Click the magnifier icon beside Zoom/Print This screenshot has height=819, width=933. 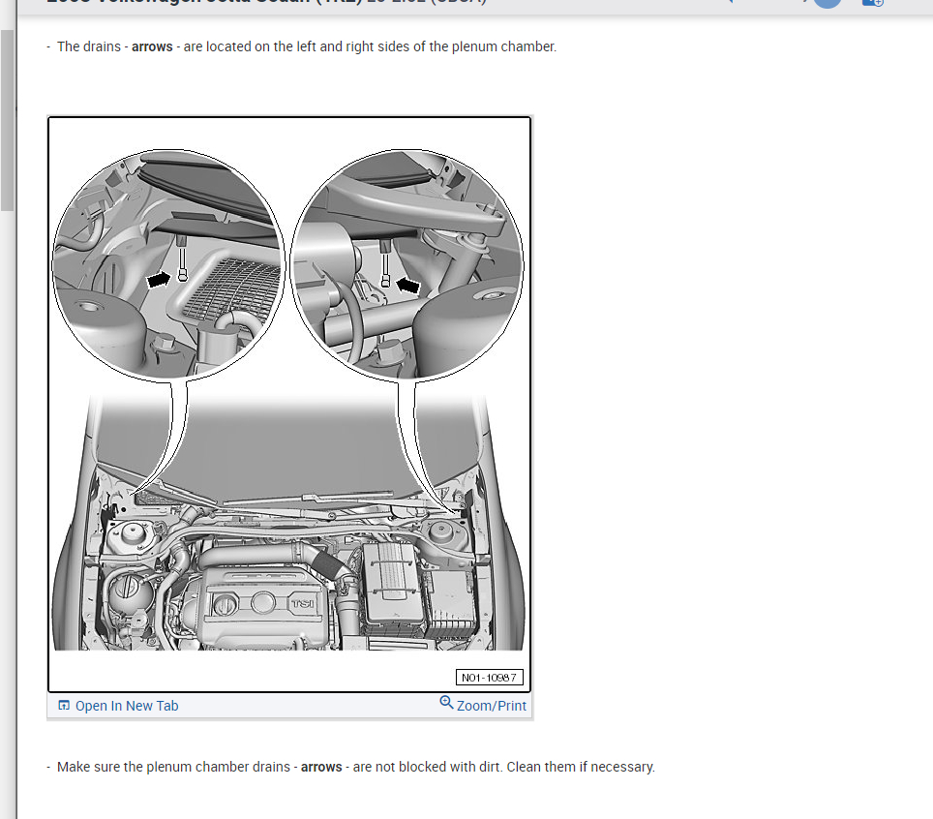tap(446, 703)
